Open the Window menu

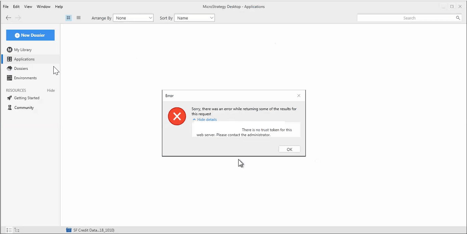(x=43, y=7)
